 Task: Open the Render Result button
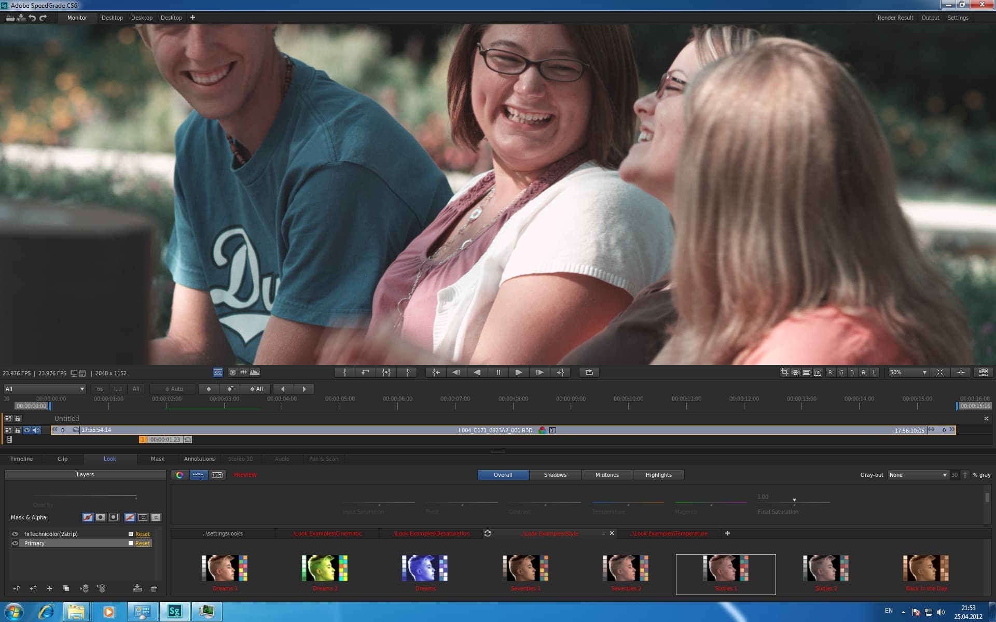click(x=895, y=18)
